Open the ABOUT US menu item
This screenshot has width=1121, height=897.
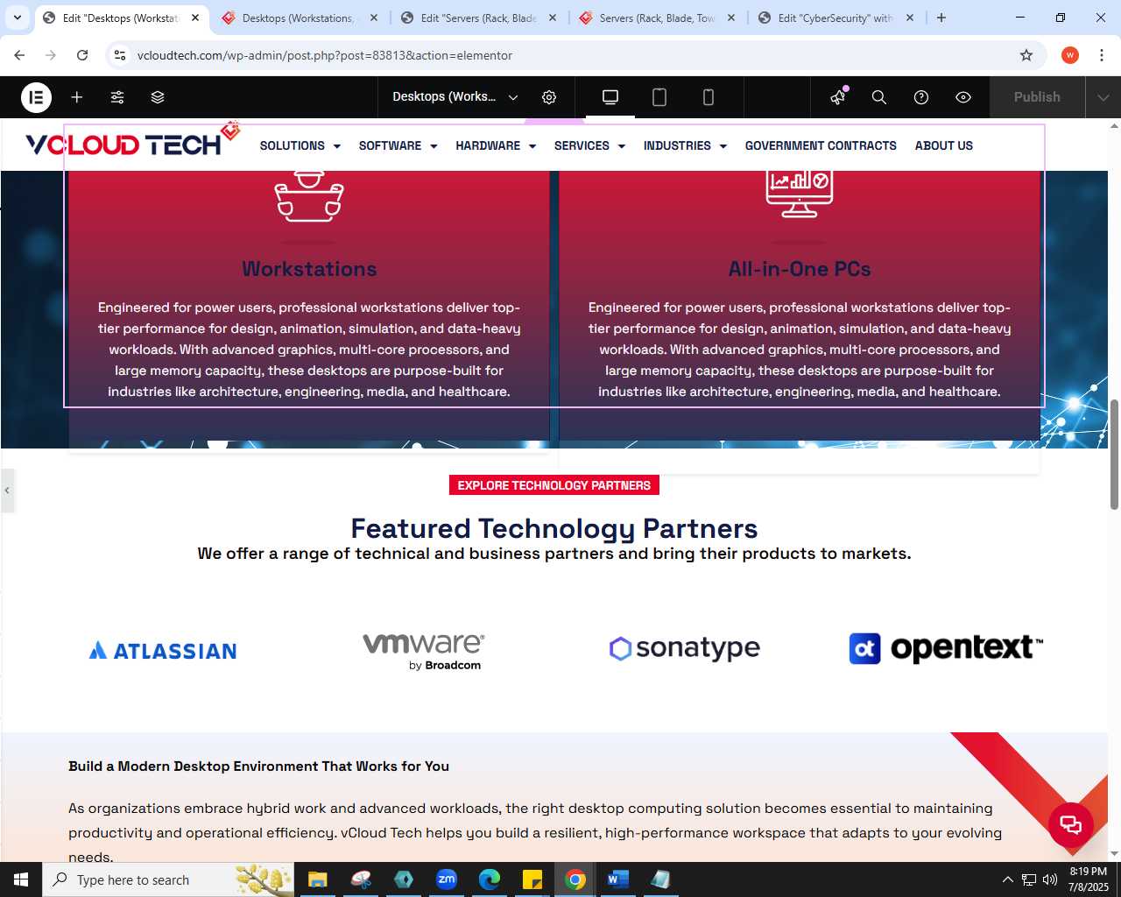pos(943,145)
